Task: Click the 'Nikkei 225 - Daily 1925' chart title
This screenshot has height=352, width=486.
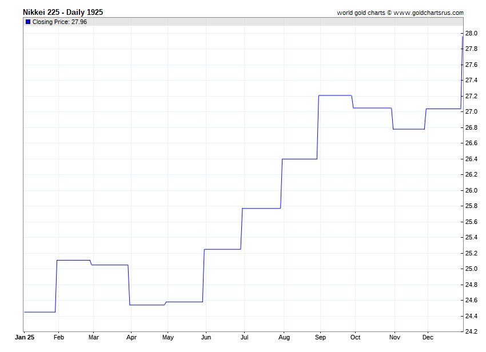Action: coord(63,13)
